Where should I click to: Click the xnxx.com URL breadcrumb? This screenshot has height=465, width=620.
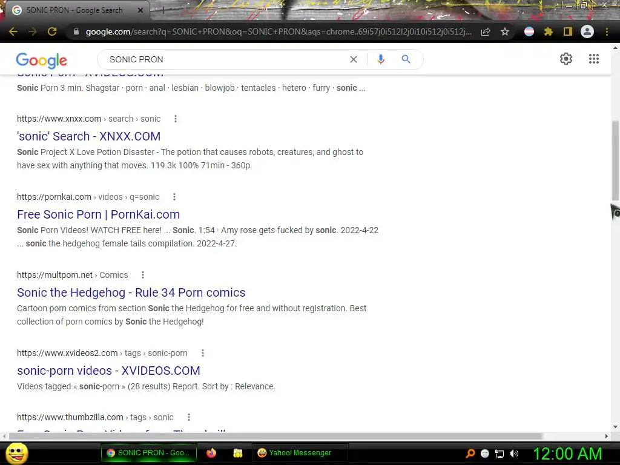pyautogui.click(x=88, y=119)
